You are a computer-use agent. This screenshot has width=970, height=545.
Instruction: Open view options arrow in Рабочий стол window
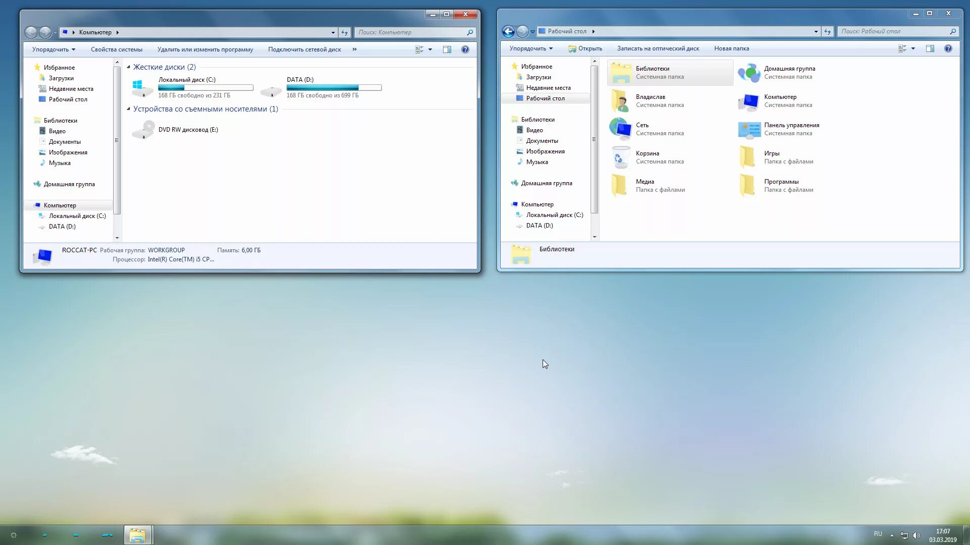tap(913, 48)
